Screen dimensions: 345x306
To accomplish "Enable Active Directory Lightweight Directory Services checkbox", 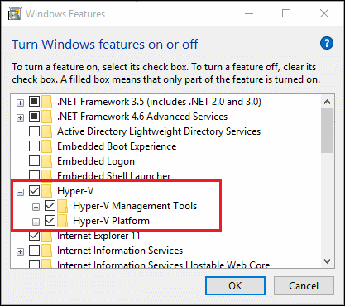I will coord(34,131).
